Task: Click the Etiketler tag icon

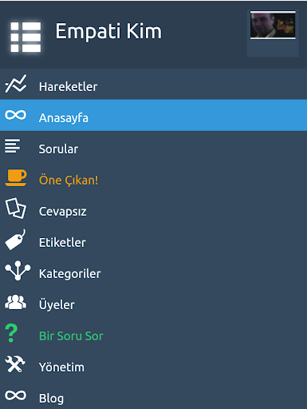Action: 15,240
